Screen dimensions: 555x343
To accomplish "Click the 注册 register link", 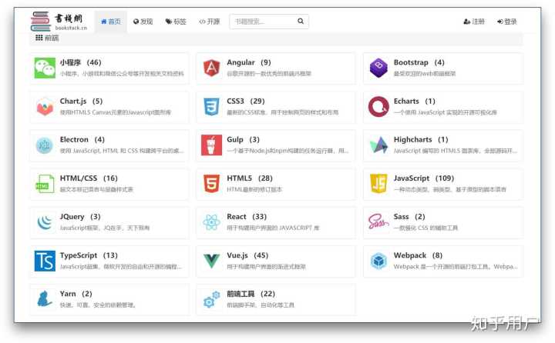I will pyautogui.click(x=474, y=22).
